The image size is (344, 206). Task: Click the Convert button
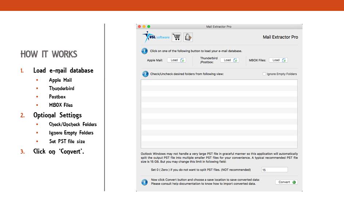click(286, 182)
